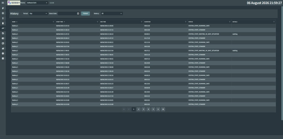Click the vertical page scrollbar
The width and height of the screenshot is (283, 139).
(282, 63)
